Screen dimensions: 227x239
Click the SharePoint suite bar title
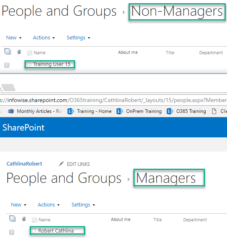pyautogui.click(x=23, y=127)
